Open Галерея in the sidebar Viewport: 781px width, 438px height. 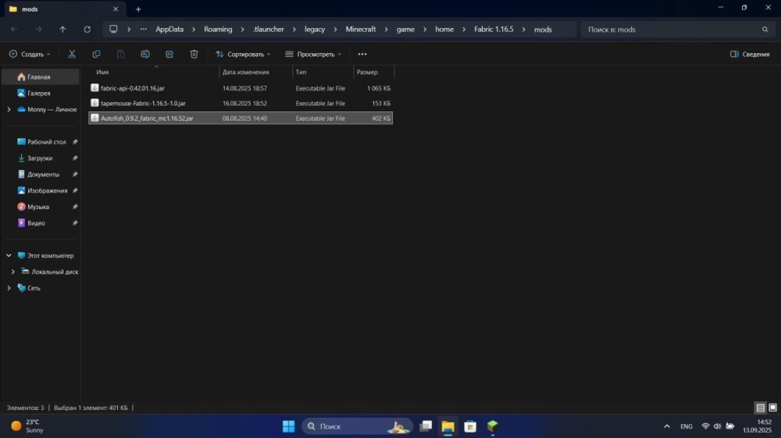40,93
